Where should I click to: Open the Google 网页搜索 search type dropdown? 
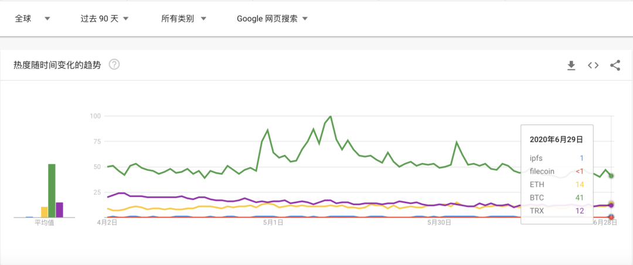coord(273,19)
